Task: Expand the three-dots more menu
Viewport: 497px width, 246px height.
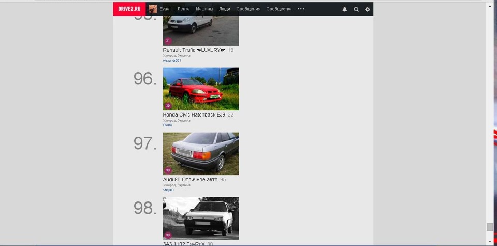Action: click(301, 9)
